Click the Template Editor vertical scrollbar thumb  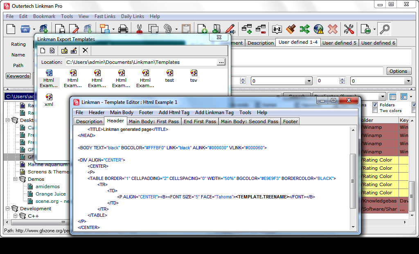point(353,181)
